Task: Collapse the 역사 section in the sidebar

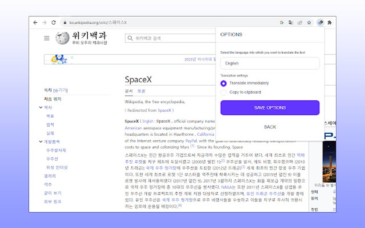Action: [x=40, y=107]
